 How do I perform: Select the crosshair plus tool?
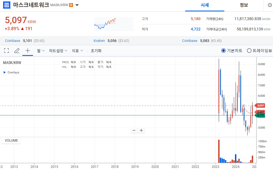click(28, 51)
